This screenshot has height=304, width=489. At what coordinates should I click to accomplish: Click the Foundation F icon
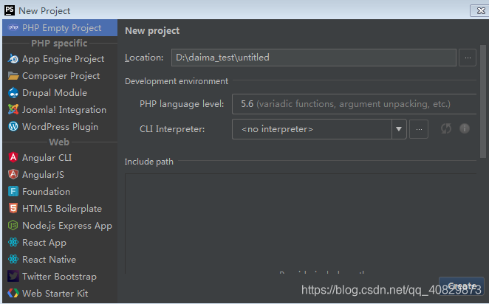tap(13, 191)
